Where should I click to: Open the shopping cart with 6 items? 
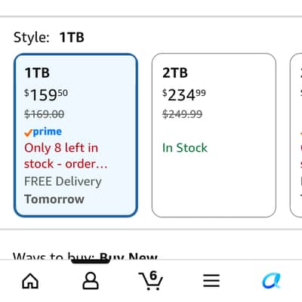[x=151, y=280]
